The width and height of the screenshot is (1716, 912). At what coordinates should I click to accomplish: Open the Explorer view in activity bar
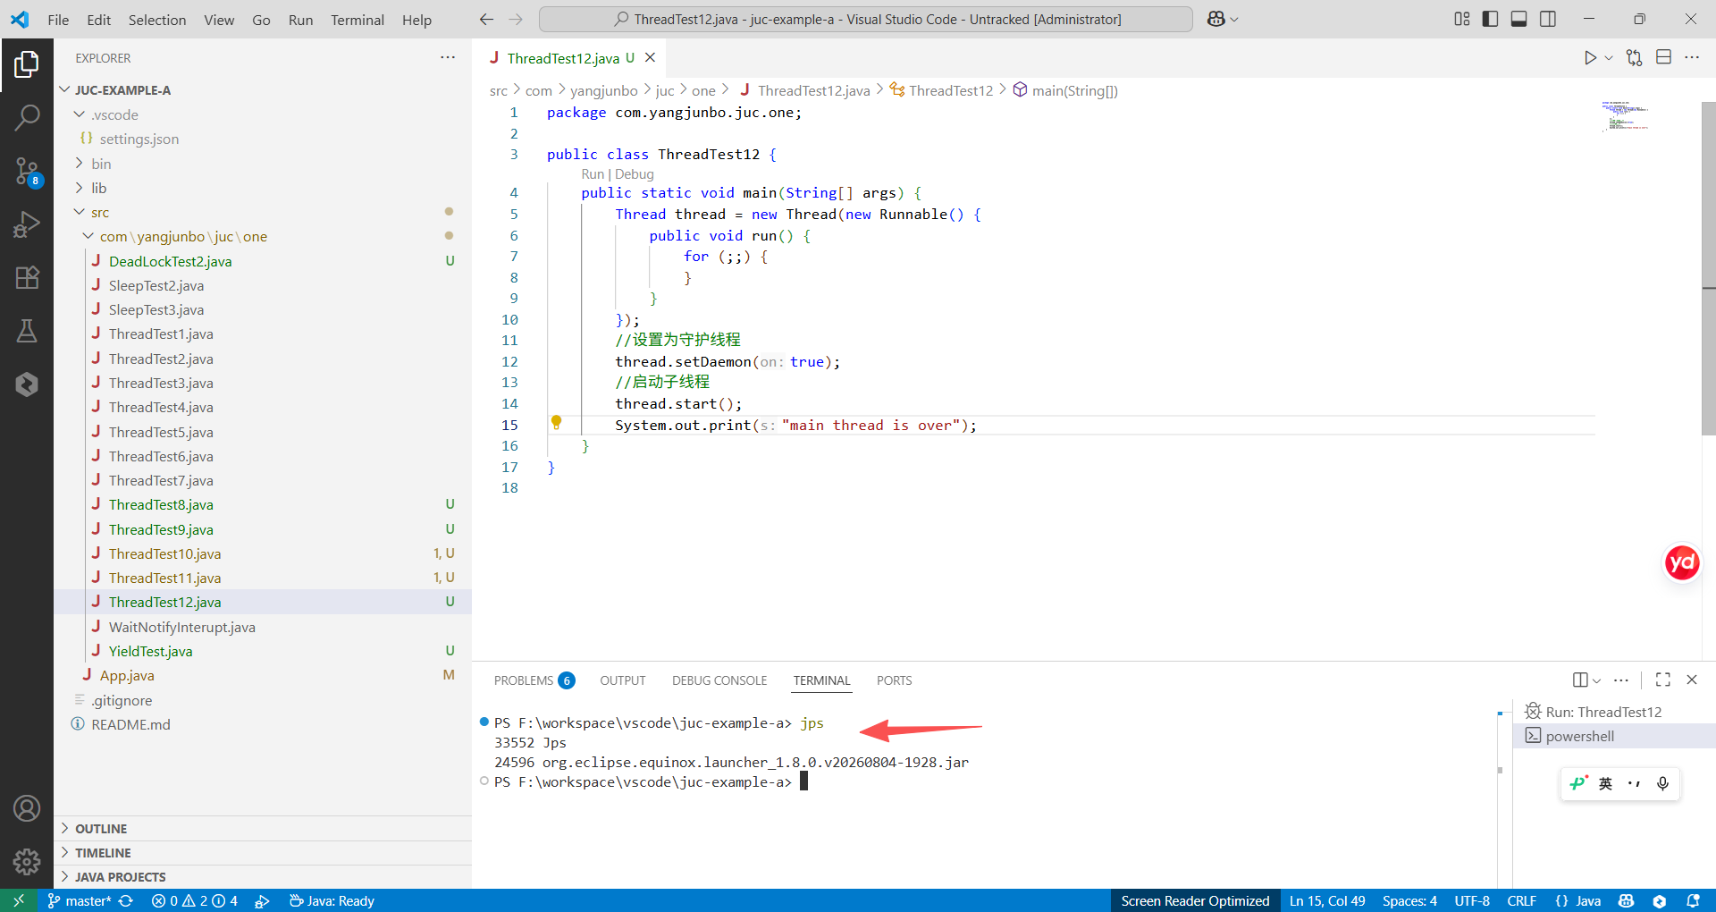pyautogui.click(x=27, y=64)
